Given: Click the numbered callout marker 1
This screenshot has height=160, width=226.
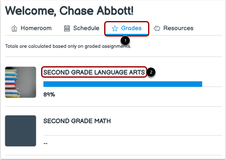Looking at the screenshot, I should pos(125,41).
